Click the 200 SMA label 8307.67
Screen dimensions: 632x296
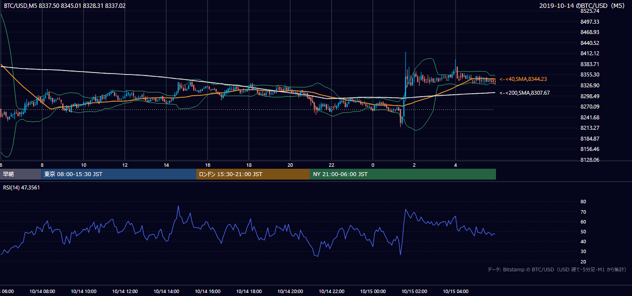click(525, 93)
